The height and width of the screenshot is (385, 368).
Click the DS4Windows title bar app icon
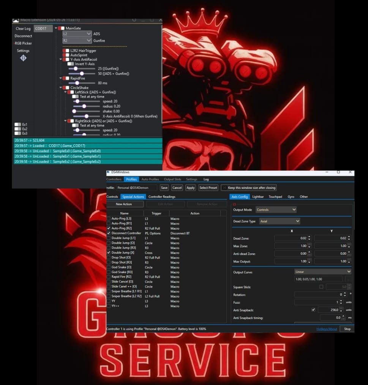[x=108, y=172]
